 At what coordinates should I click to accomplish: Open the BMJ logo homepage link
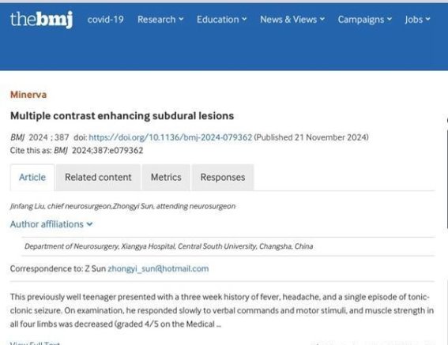point(41,20)
